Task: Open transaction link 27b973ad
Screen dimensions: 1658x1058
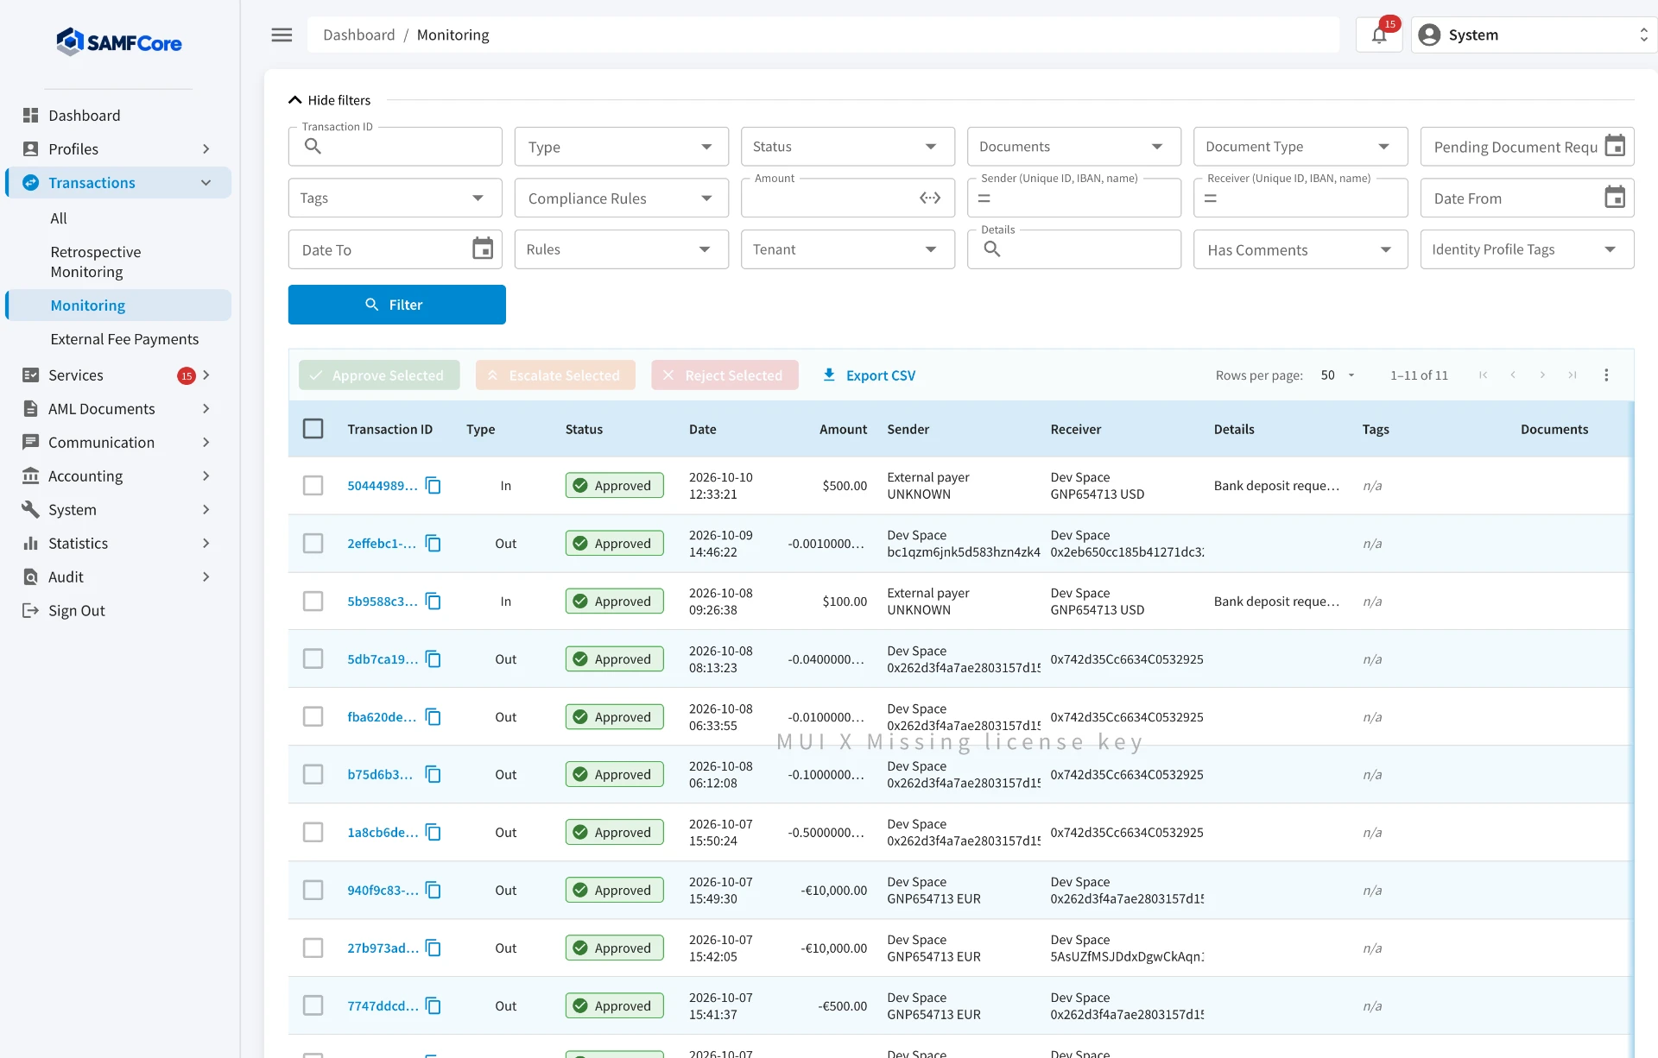Action: (x=383, y=948)
